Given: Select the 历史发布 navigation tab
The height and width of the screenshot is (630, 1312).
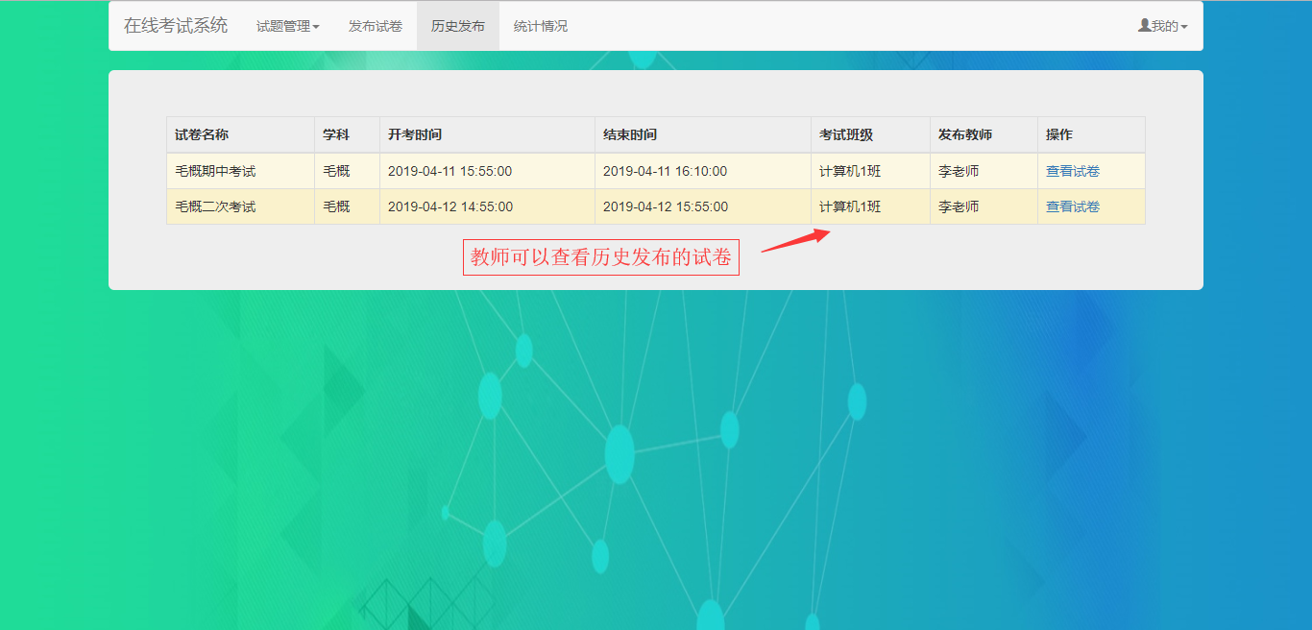Looking at the screenshot, I should [458, 26].
